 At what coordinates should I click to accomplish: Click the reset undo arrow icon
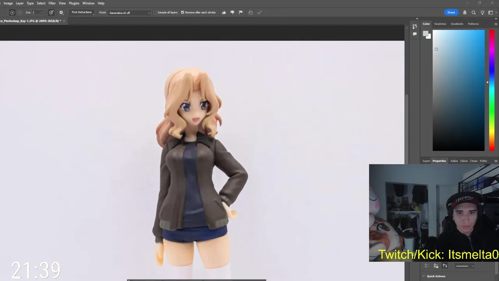[250, 12]
